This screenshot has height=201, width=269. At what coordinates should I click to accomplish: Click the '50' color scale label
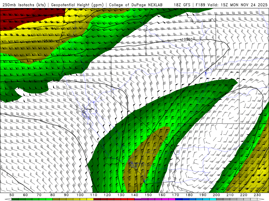click(x=12, y=195)
